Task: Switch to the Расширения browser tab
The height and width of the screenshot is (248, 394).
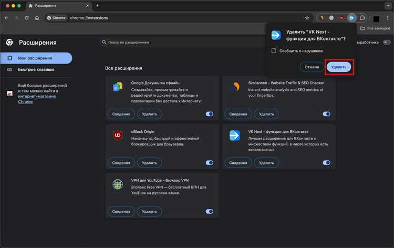Action: [x=59, y=6]
